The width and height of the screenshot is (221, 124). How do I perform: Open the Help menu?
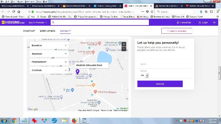pos(45,2)
